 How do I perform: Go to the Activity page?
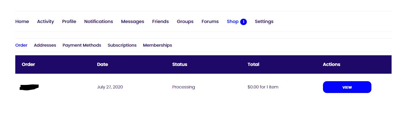tap(46, 22)
